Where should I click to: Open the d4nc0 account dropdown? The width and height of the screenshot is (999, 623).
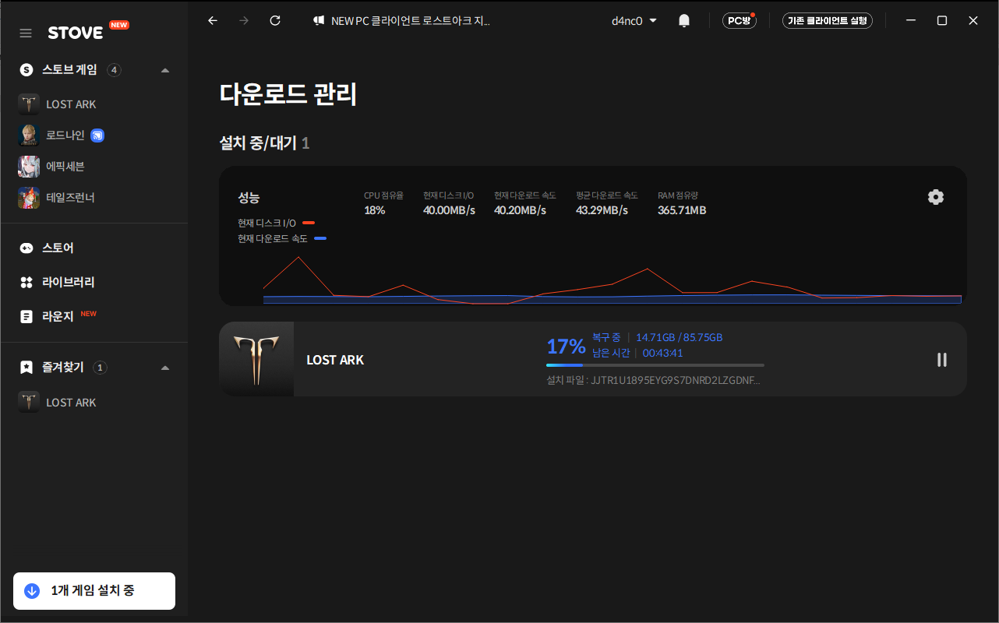click(634, 21)
